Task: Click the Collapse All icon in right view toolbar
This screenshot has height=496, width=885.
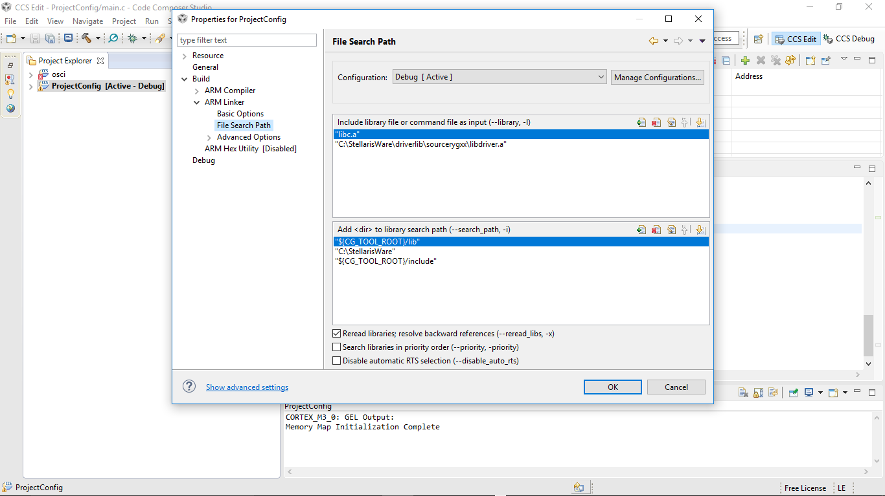Action: pyautogui.click(x=726, y=60)
